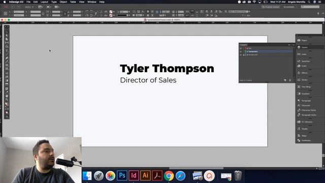325x183 pixels.
Task: Select the Scissors tool
Action: pos(7,73)
